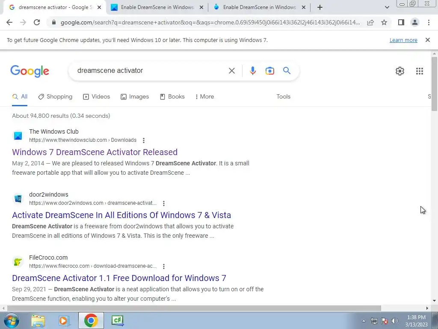Click the Learn more link
The image size is (438, 329).
pyautogui.click(x=403, y=40)
